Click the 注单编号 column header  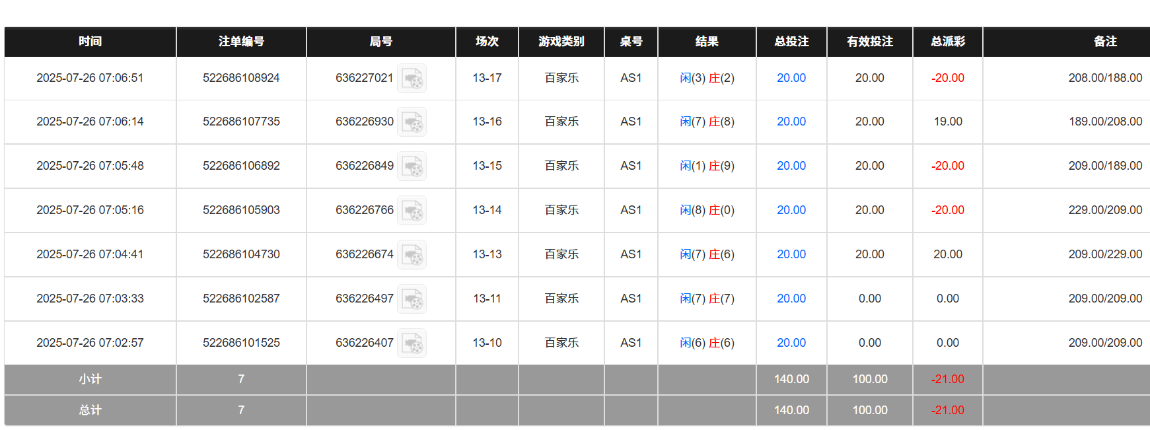[x=241, y=42]
